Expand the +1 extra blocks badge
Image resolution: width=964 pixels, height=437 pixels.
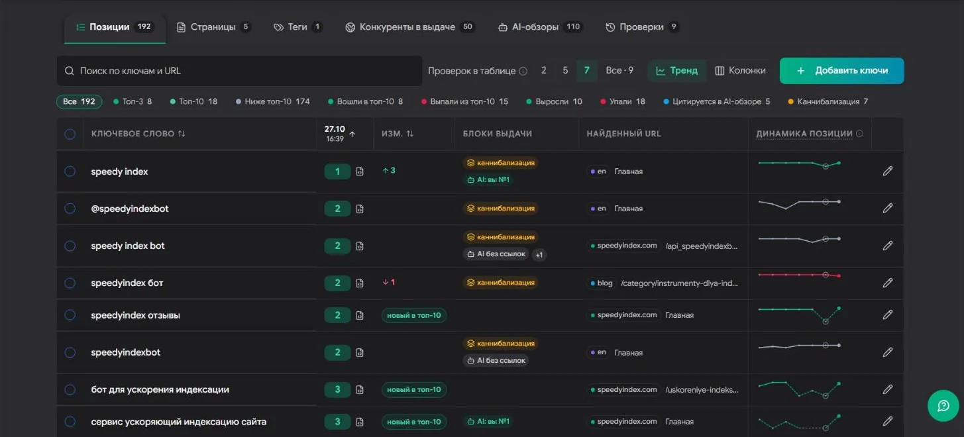point(539,254)
